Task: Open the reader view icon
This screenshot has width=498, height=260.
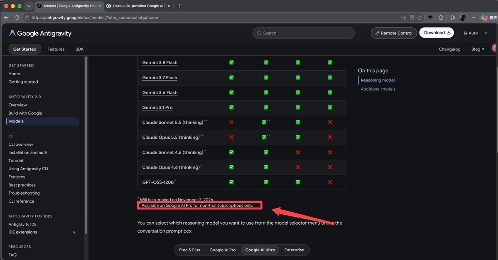Action: (x=412, y=17)
